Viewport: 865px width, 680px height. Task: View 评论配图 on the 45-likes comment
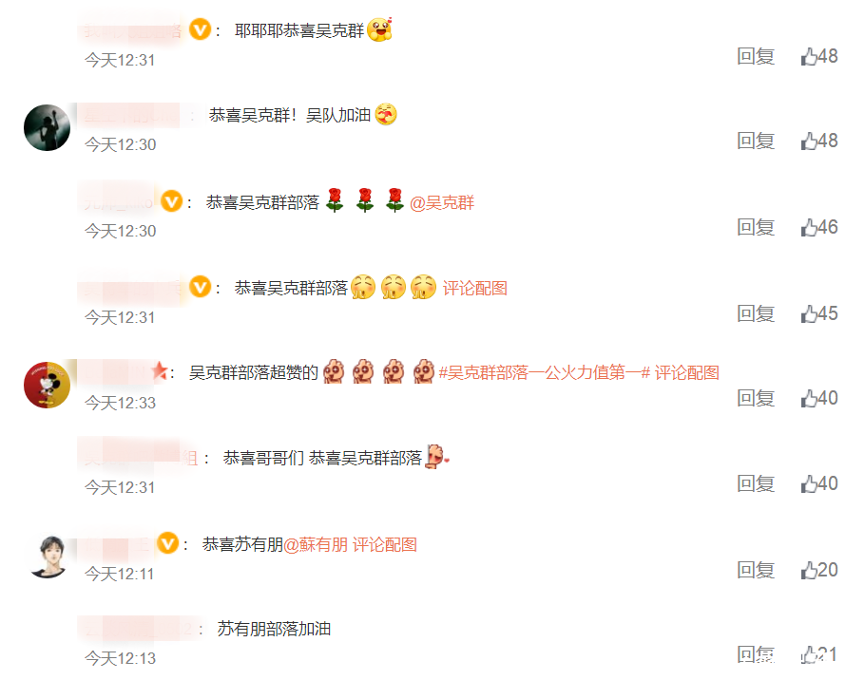coord(475,288)
